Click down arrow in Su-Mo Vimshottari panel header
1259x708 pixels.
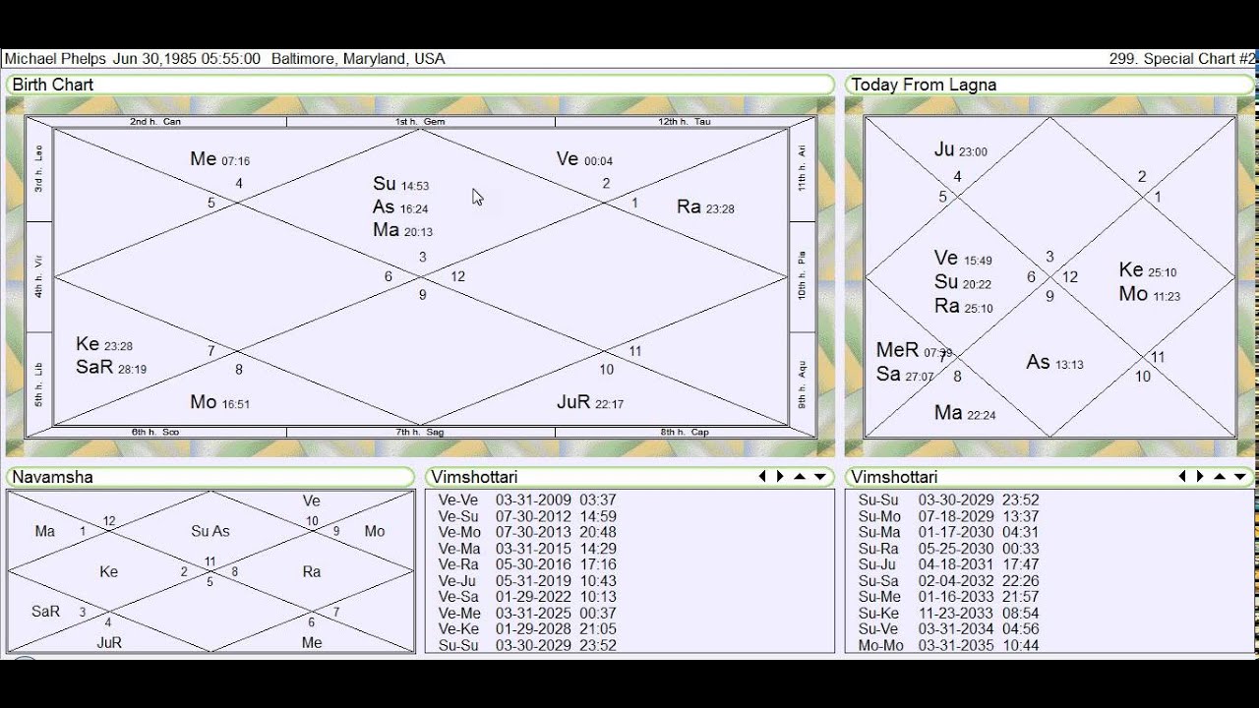point(1239,477)
